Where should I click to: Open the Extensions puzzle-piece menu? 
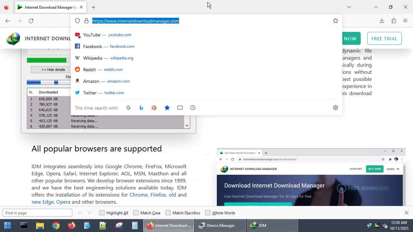pyautogui.click(x=394, y=21)
